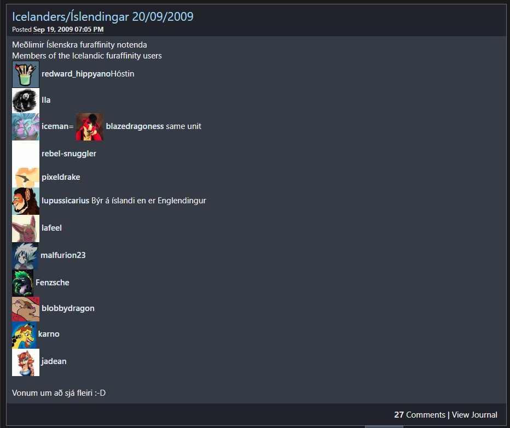The height and width of the screenshot is (428, 510).
Task: Click blazedragoness's red dragon avatar
Action: [x=90, y=127]
